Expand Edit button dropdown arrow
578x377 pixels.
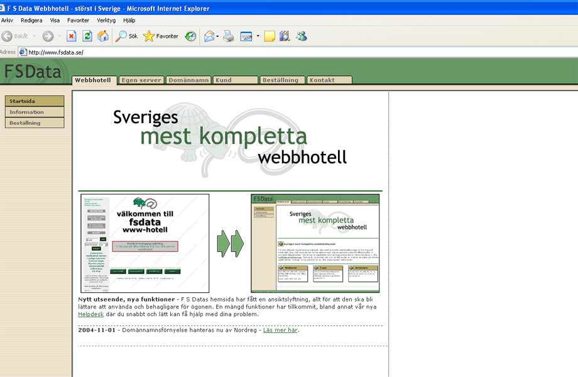[258, 36]
